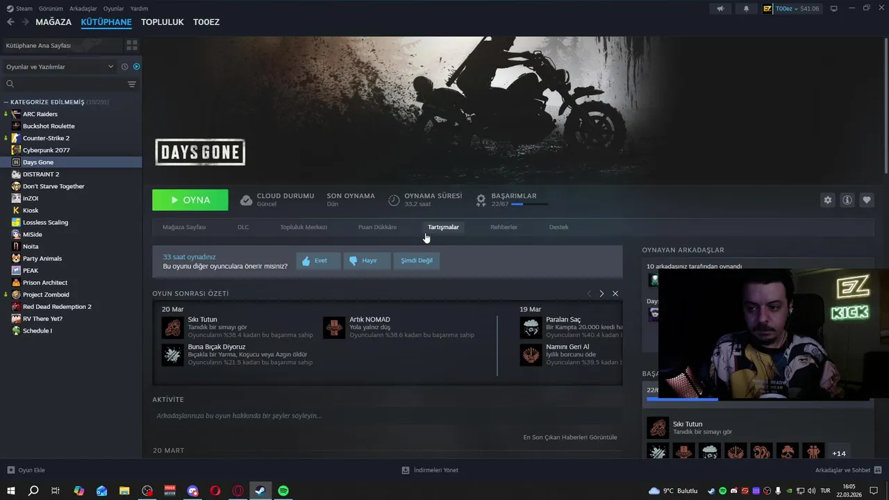Open Artık NOMAD achievement
This screenshot has height=500, width=889.
click(399, 327)
